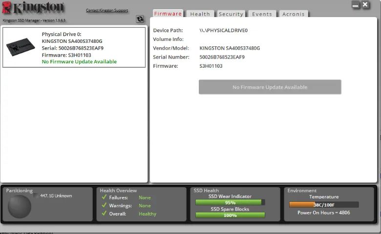Click the refresh drives icon
381x234 pixels.
coord(140,19)
